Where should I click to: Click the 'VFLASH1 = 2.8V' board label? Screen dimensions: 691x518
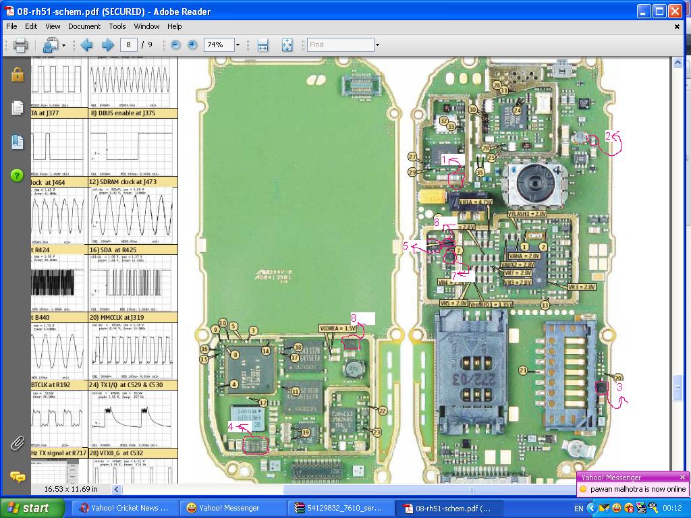[527, 214]
